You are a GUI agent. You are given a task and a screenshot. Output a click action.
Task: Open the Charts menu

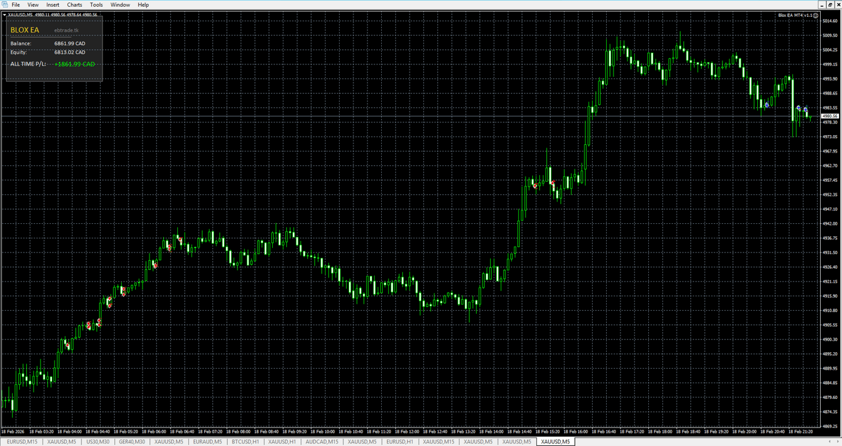[x=75, y=4]
